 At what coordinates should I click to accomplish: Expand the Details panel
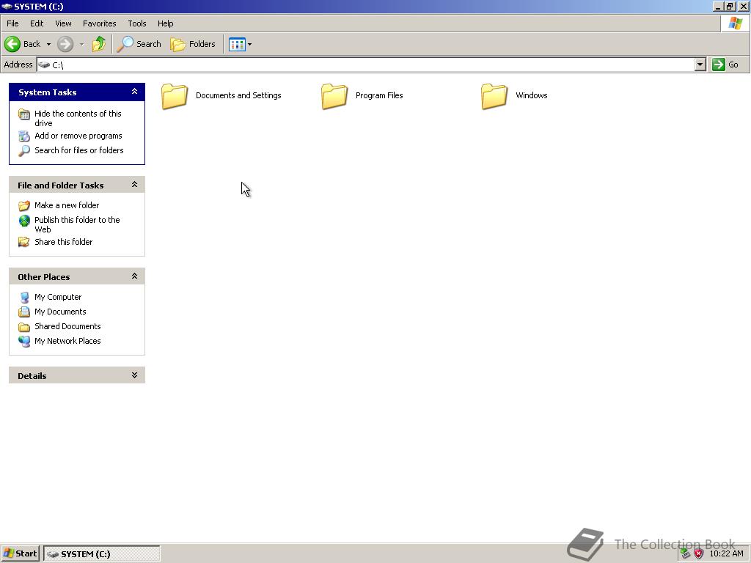click(135, 375)
